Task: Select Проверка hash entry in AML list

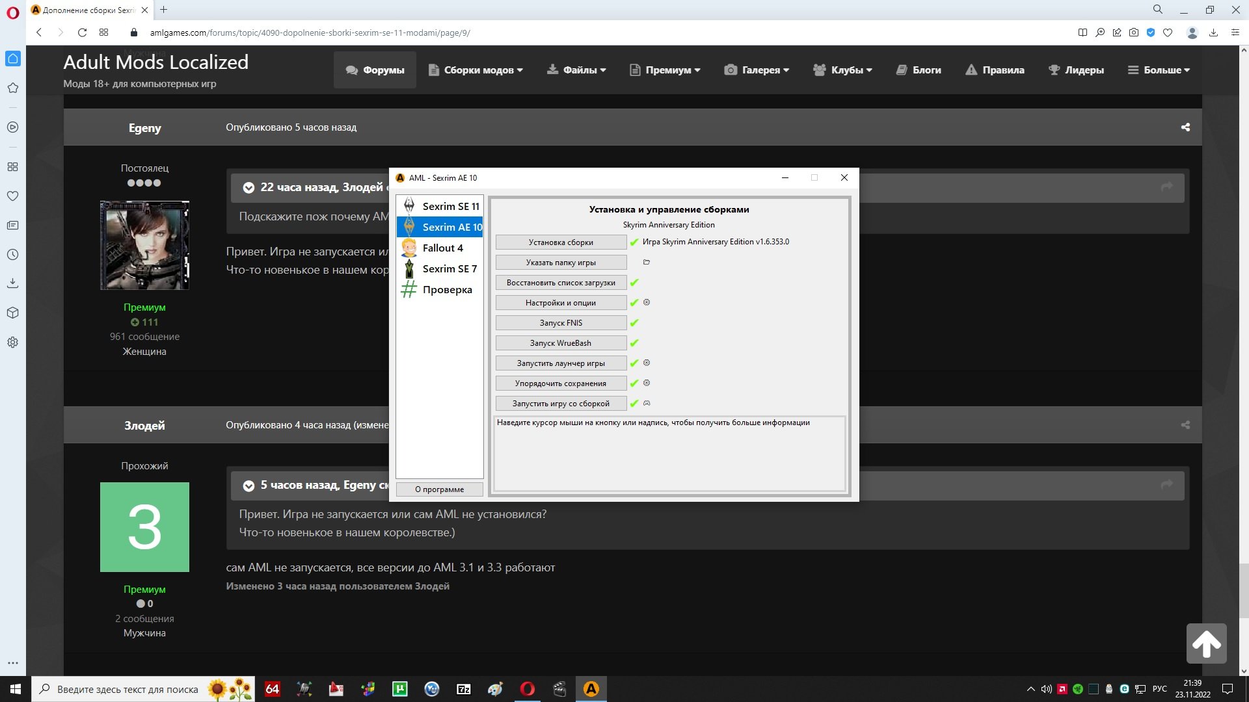Action: pos(447,290)
